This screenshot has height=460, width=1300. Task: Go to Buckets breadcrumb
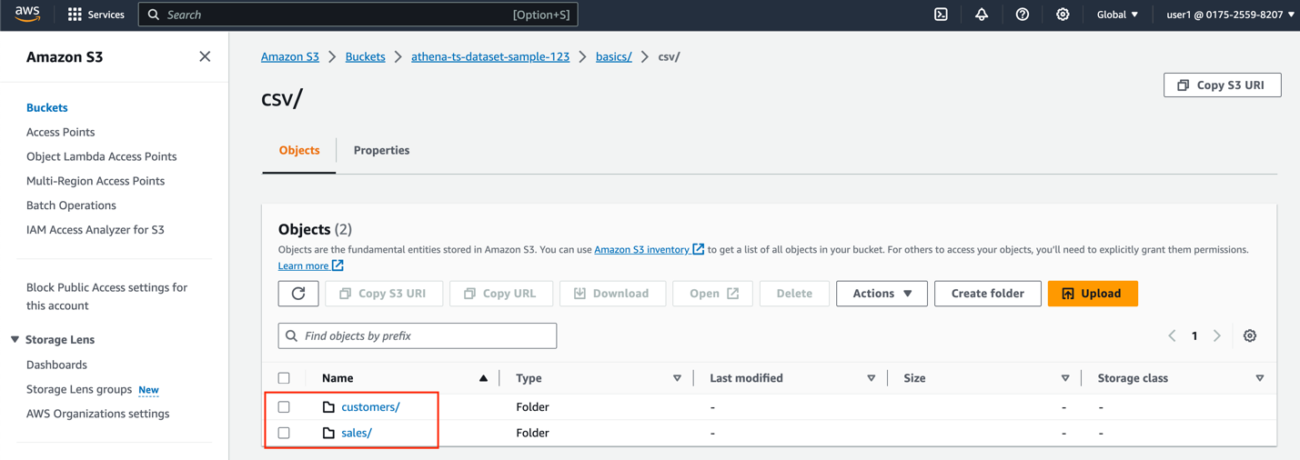365,56
